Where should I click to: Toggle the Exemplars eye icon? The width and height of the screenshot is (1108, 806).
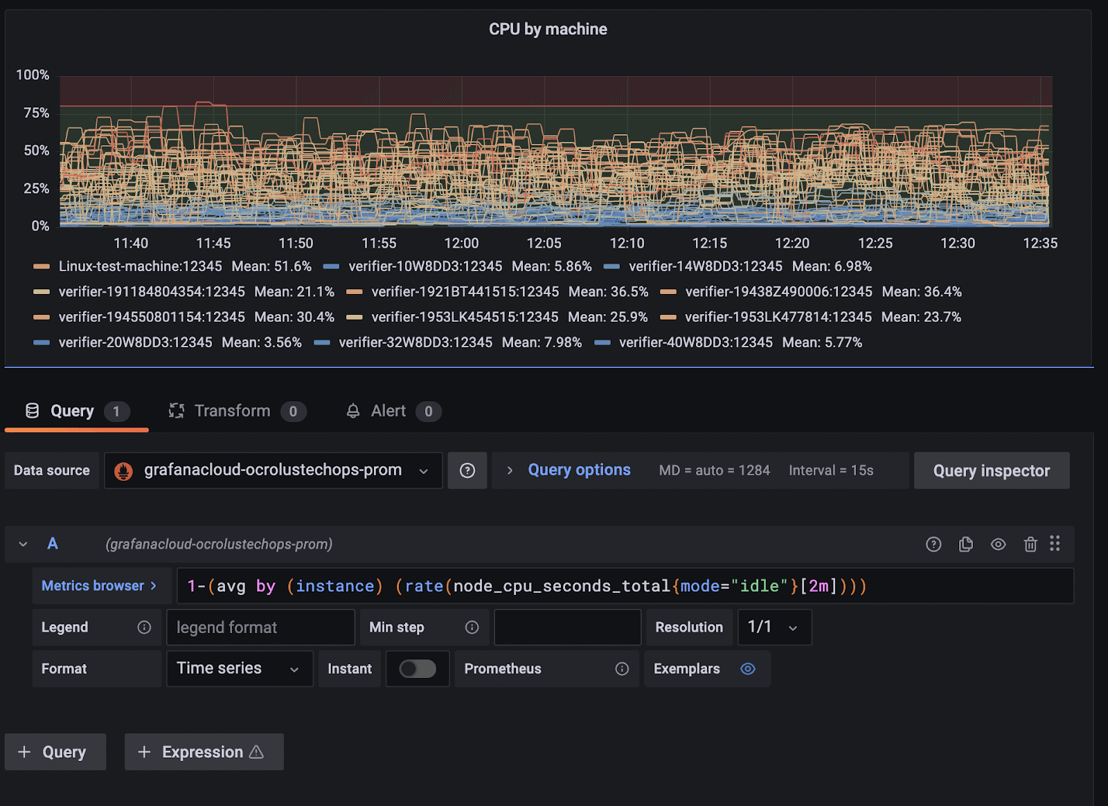click(748, 669)
